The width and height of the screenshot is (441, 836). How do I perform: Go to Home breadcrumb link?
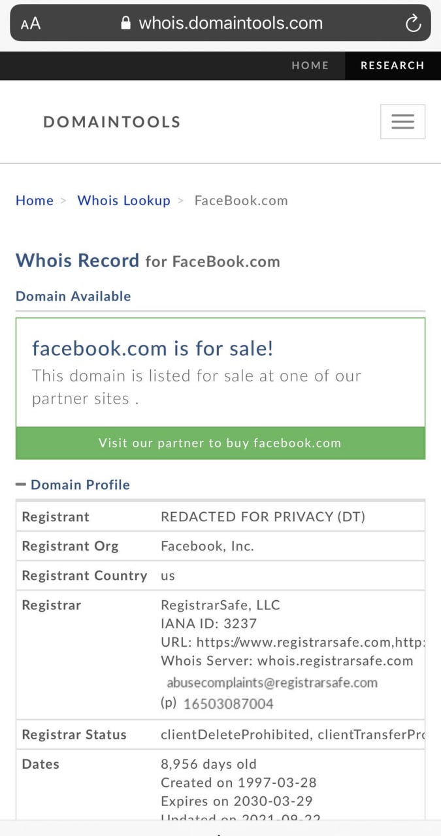(x=35, y=201)
